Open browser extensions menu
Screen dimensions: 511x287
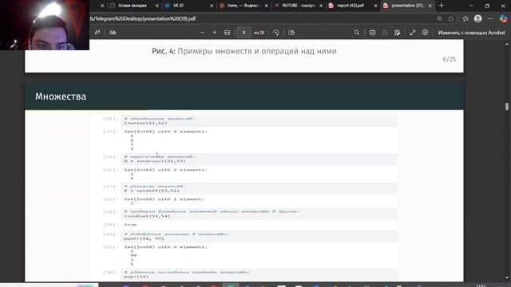pos(465,19)
